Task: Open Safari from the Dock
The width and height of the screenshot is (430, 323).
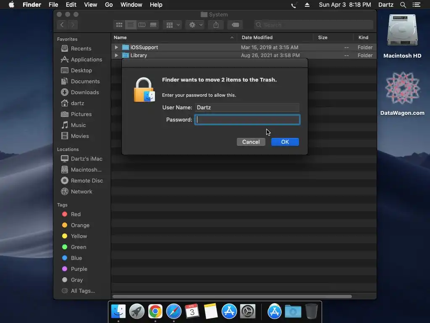Action: coord(173,311)
